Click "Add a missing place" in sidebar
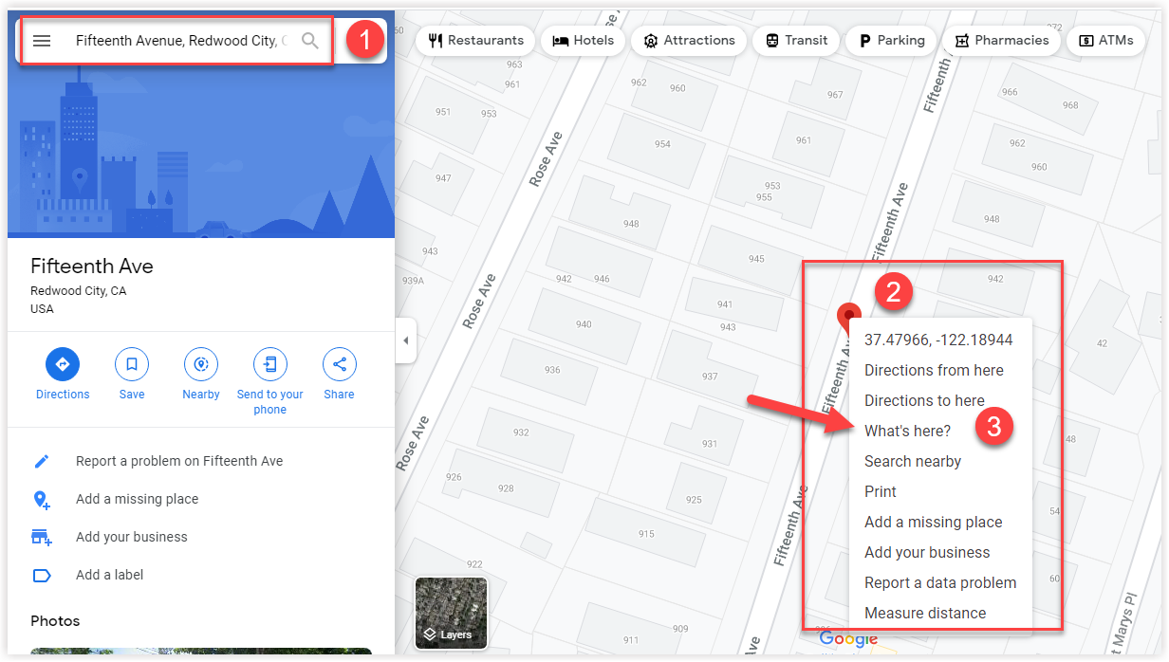 (x=137, y=499)
